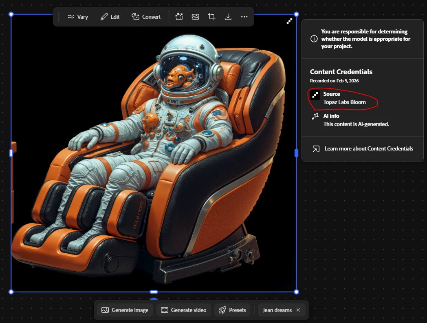Viewport: 427px width, 323px height.
Task: Click the bottom-right corner selection handle
Action: click(297, 292)
